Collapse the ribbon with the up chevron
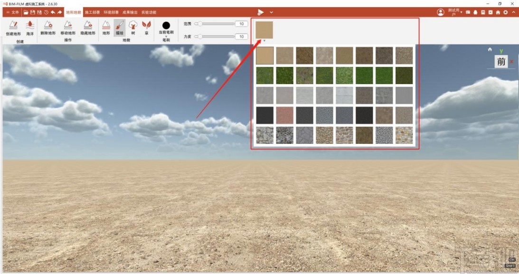This screenshot has width=519, height=274. [514, 12]
